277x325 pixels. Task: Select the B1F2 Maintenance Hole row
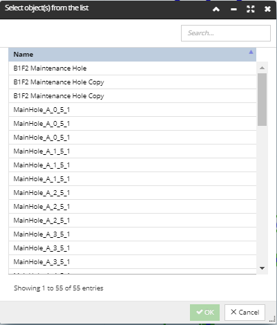(133, 68)
